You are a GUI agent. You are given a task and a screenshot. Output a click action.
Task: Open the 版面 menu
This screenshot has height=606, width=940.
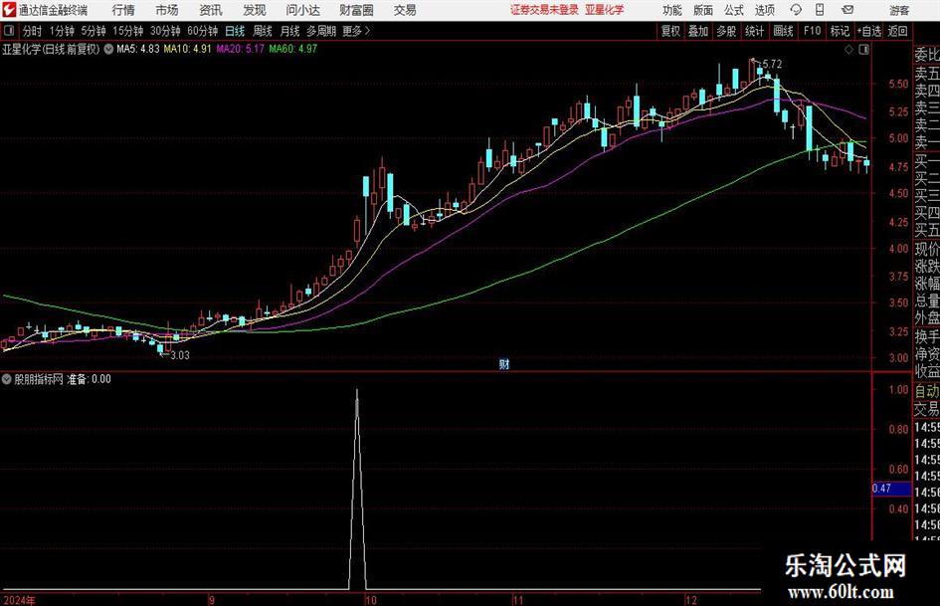703,10
